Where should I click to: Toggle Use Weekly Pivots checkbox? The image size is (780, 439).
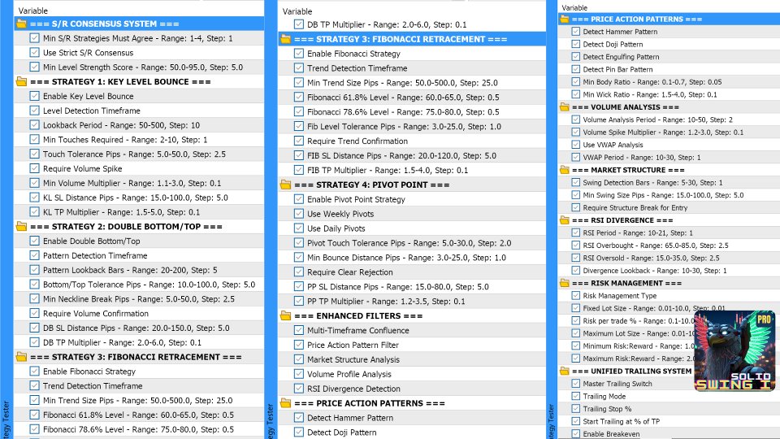tap(298, 214)
